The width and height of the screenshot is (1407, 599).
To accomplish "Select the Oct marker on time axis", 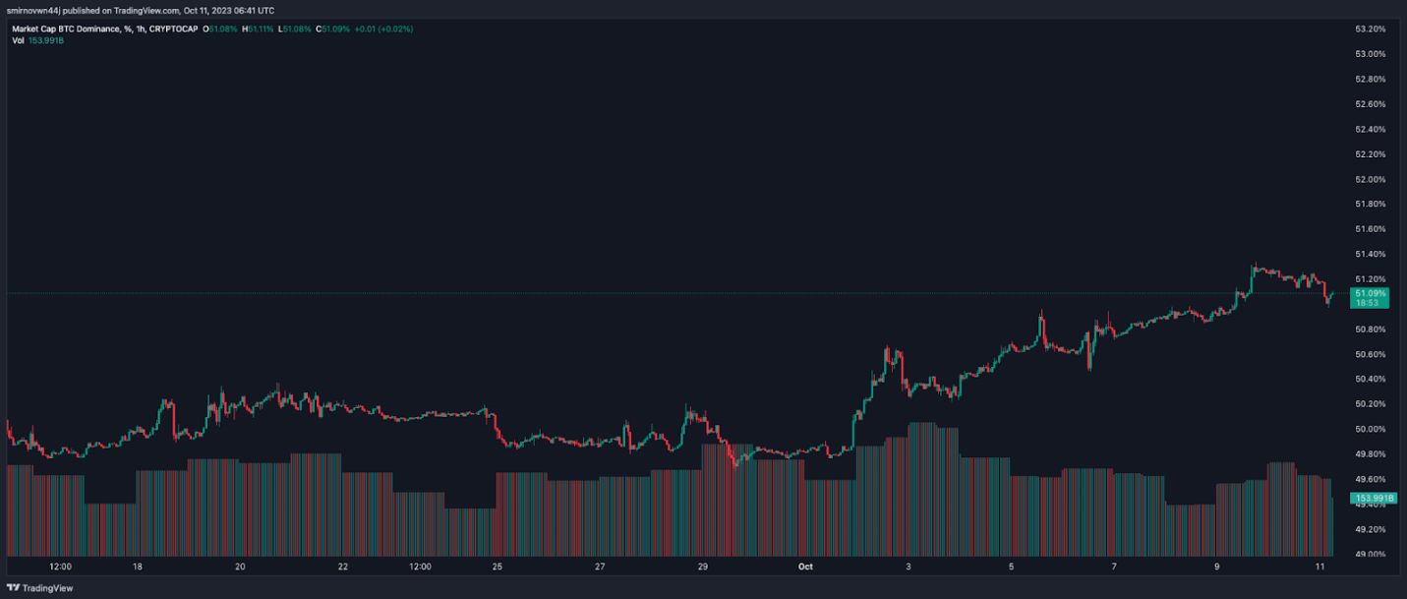I will click(x=806, y=567).
